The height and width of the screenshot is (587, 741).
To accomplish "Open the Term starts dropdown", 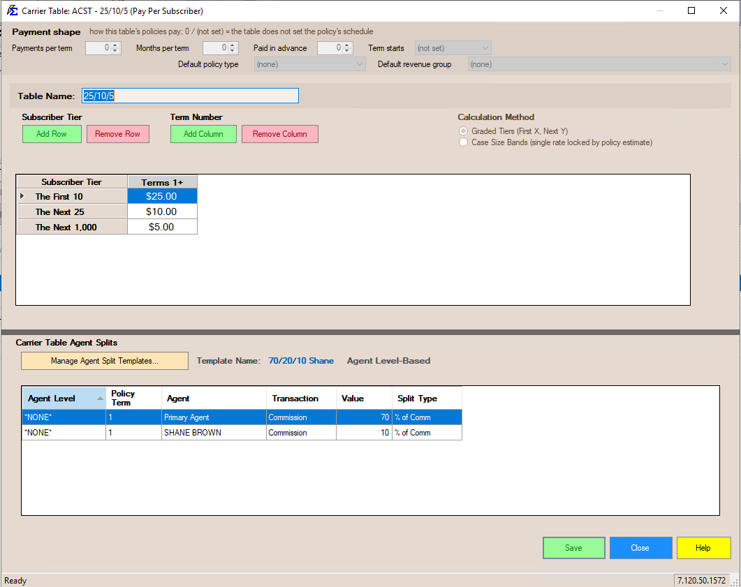I will pyautogui.click(x=485, y=48).
